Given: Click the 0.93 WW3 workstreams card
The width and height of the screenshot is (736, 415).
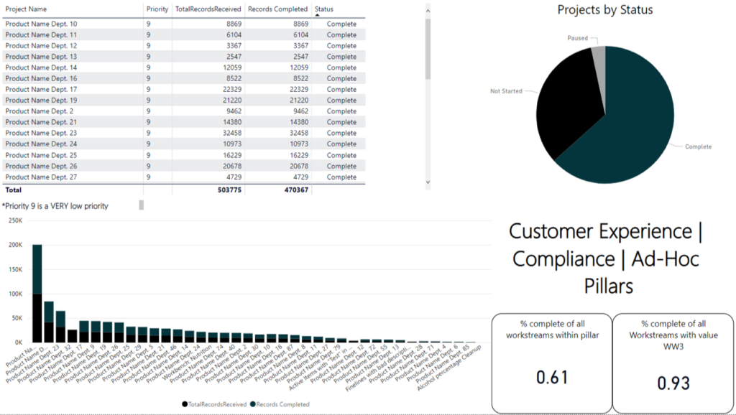Looking at the screenshot, I should point(673,361).
